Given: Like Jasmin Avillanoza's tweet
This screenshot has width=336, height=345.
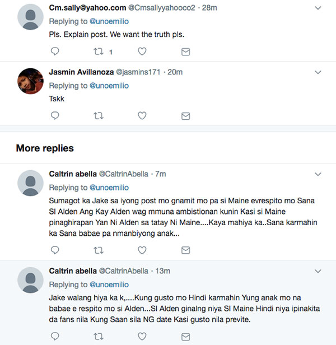Looking at the screenshot, I should tap(142, 116).
